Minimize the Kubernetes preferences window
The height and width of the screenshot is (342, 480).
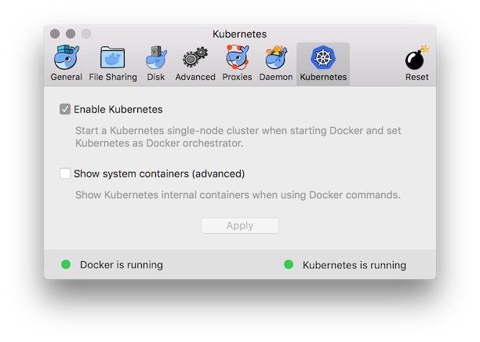pyautogui.click(x=71, y=34)
